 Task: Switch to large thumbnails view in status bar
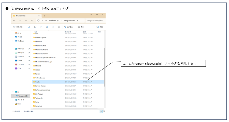click(104, 111)
